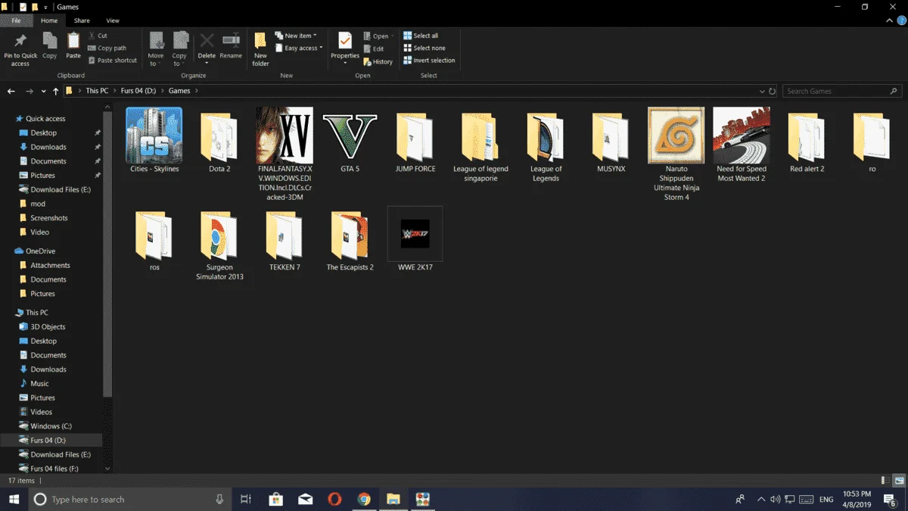This screenshot has height=511, width=908.
Task: Click Furs 04 (D:) breadcrumb segment
Action: click(x=140, y=91)
